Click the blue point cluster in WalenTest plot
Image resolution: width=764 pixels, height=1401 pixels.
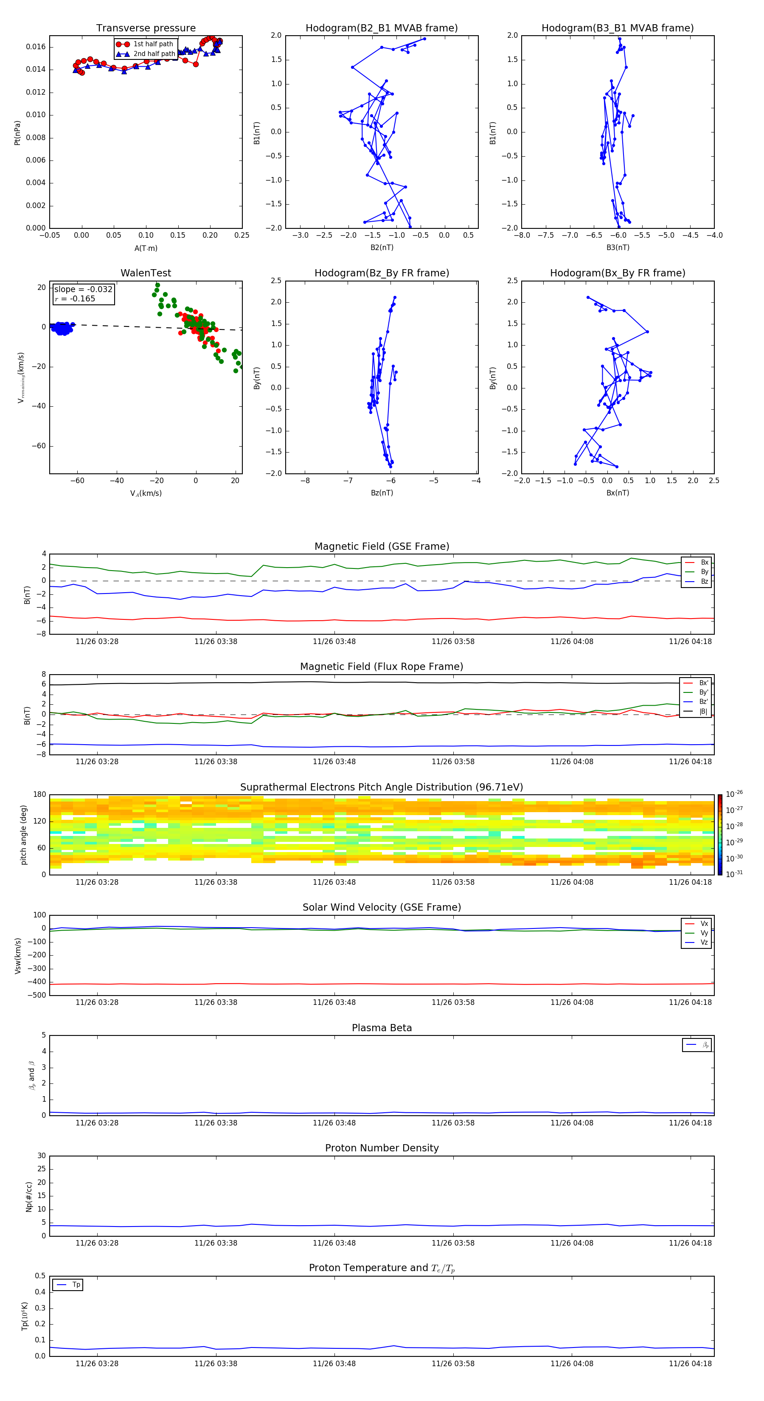(62, 328)
